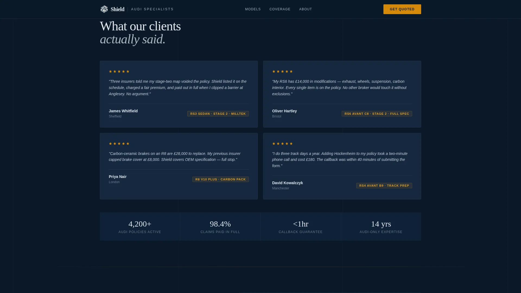This screenshot has height=293, width=521.
Task: Click the name David Kowalczyk
Action: 287,183
